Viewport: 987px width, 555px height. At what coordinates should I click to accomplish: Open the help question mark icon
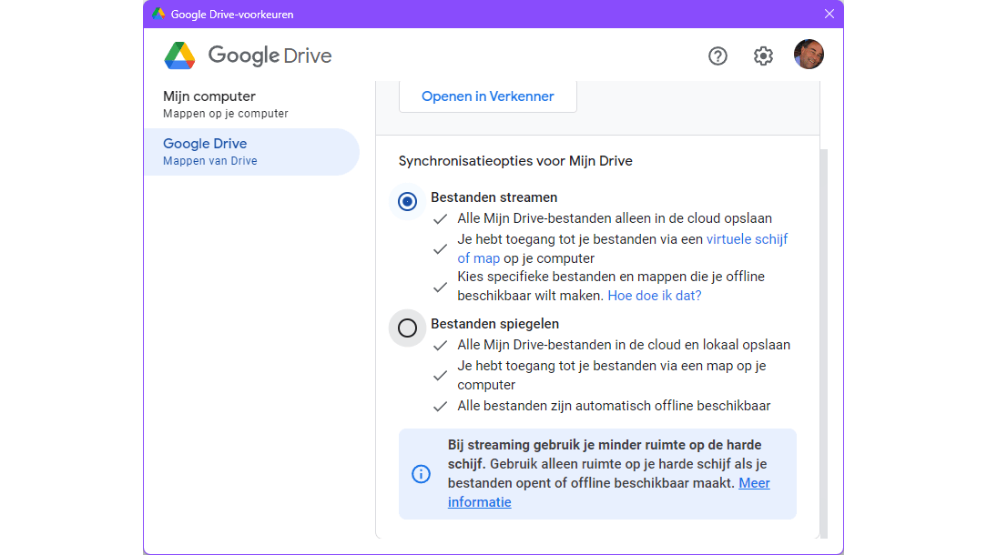point(717,55)
